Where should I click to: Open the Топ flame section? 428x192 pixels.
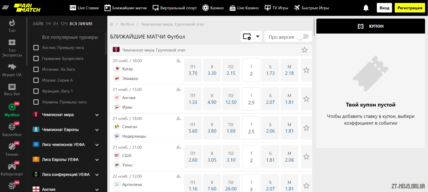pos(12,25)
